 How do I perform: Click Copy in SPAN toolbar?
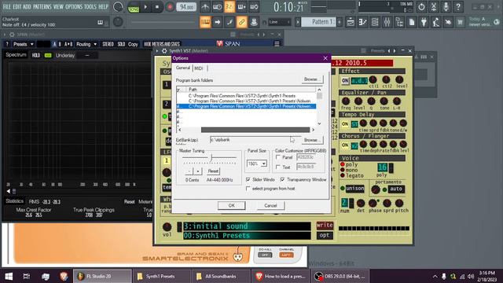(133, 44)
